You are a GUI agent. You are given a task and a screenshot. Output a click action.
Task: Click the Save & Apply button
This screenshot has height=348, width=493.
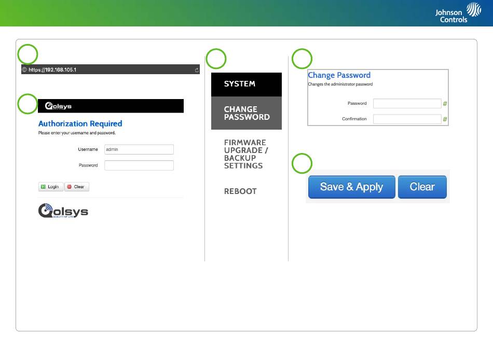[351, 187]
